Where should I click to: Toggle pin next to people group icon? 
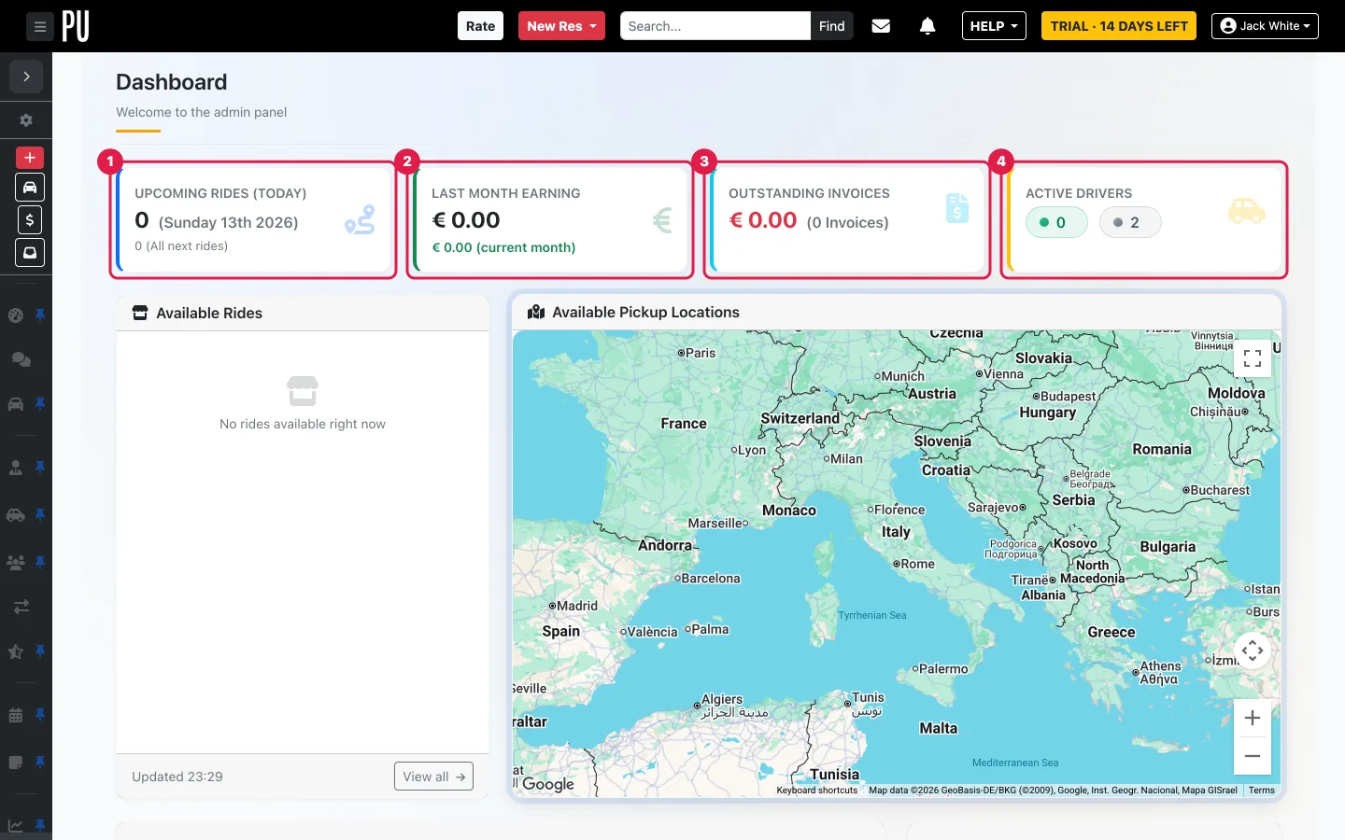click(40, 562)
